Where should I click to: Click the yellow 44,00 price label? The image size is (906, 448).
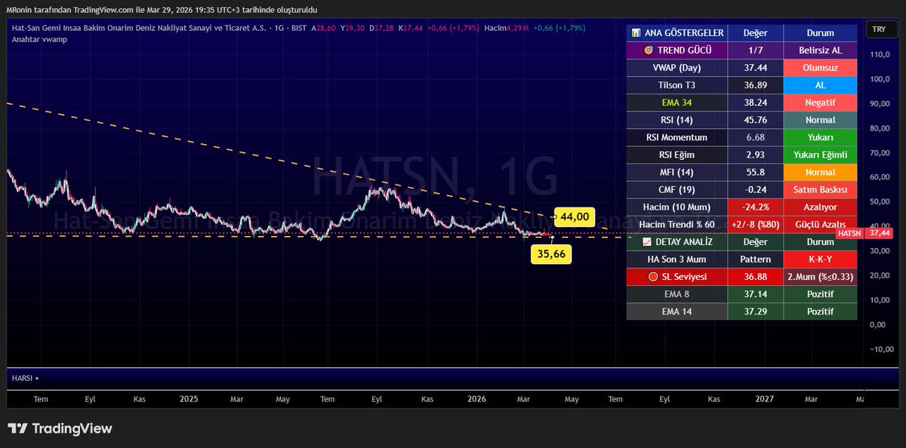[x=575, y=216]
